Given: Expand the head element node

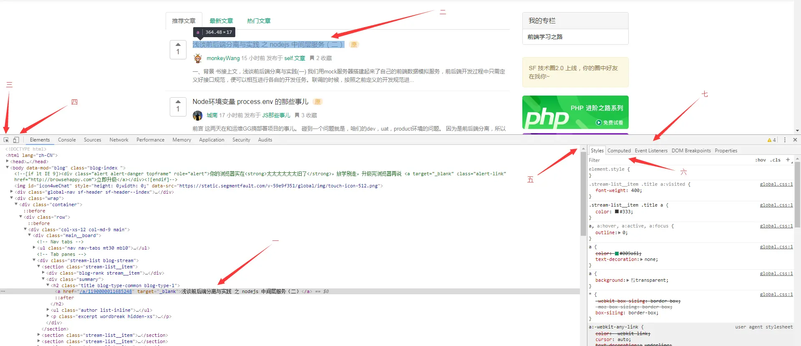Looking at the screenshot, I should click(x=8, y=161).
